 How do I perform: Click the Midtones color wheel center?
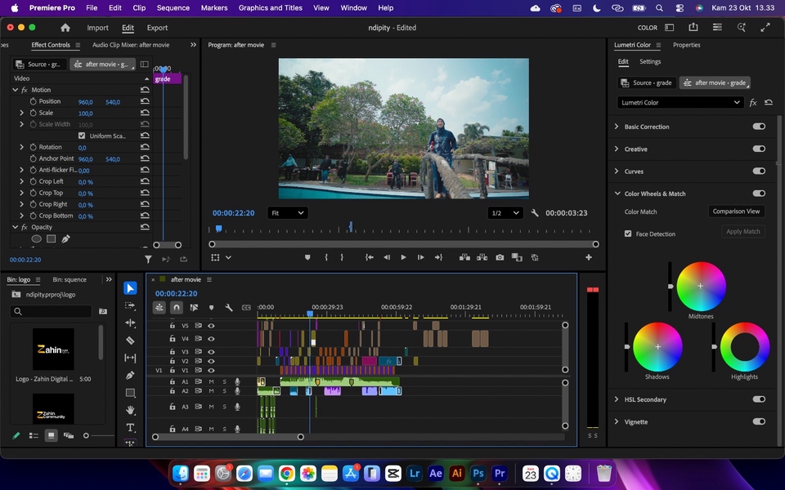click(x=701, y=286)
